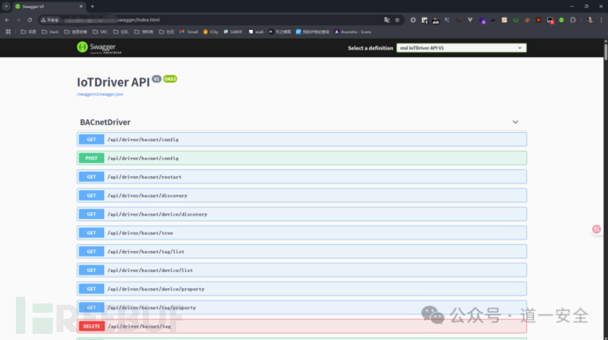Open the translate page icon in address bar

(387, 19)
